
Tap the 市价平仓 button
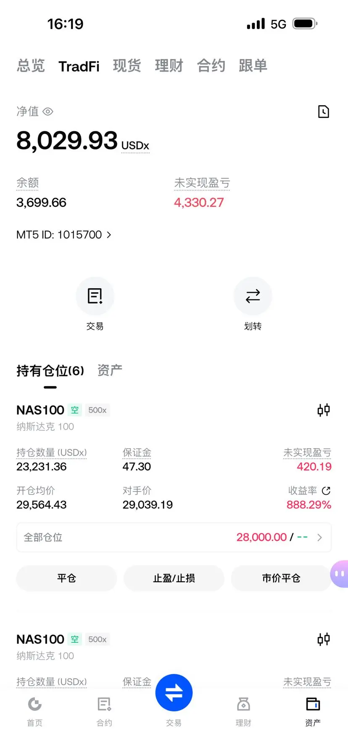click(x=281, y=578)
